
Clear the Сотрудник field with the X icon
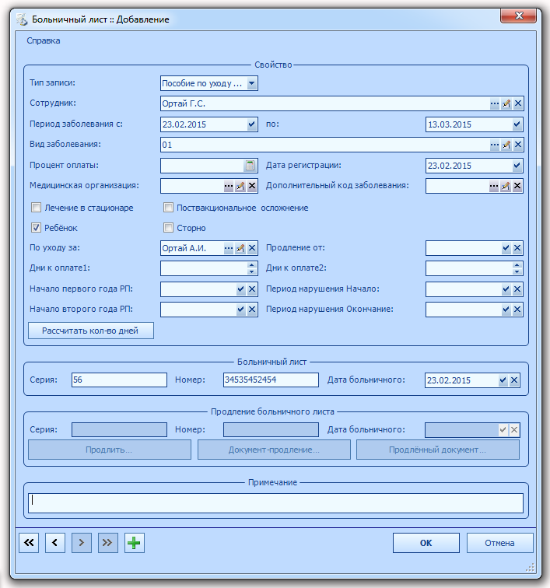518,103
